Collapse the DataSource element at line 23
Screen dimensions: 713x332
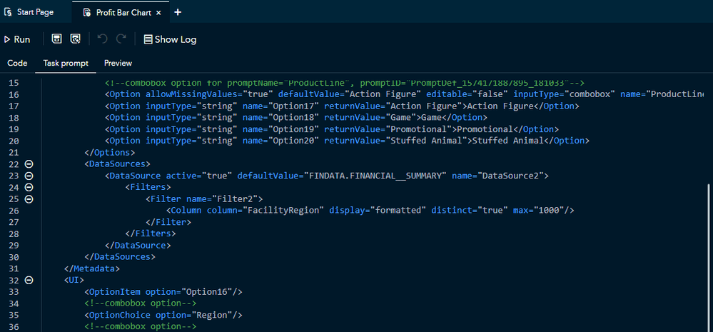[x=29, y=176]
